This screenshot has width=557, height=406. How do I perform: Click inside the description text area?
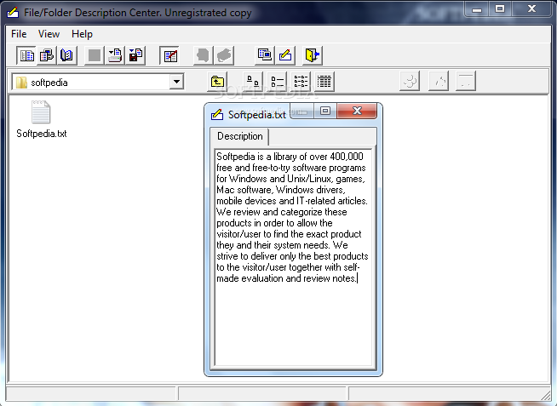294,258
